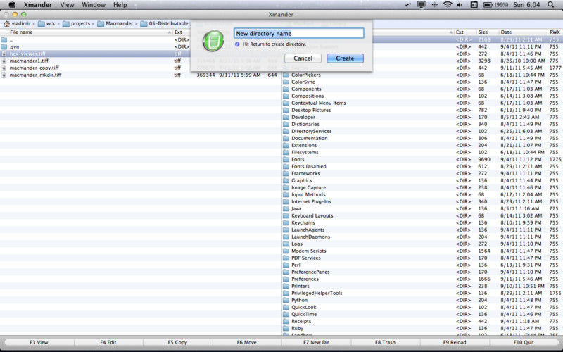Select macmander_mkdir.tiff file

(140, 75)
